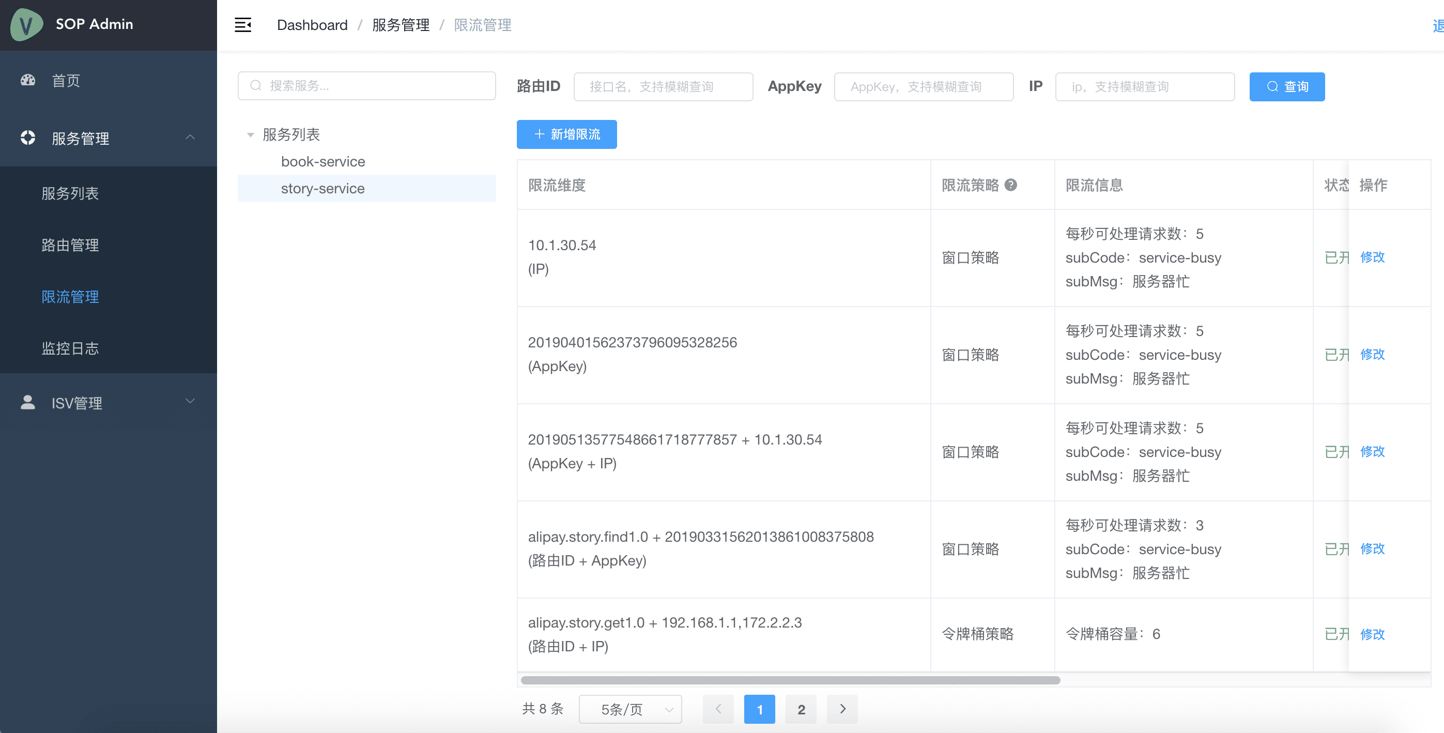The height and width of the screenshot is (733, 1444).
Task: Collapse the sidebar with the hamburger icon
Action: 243,25
